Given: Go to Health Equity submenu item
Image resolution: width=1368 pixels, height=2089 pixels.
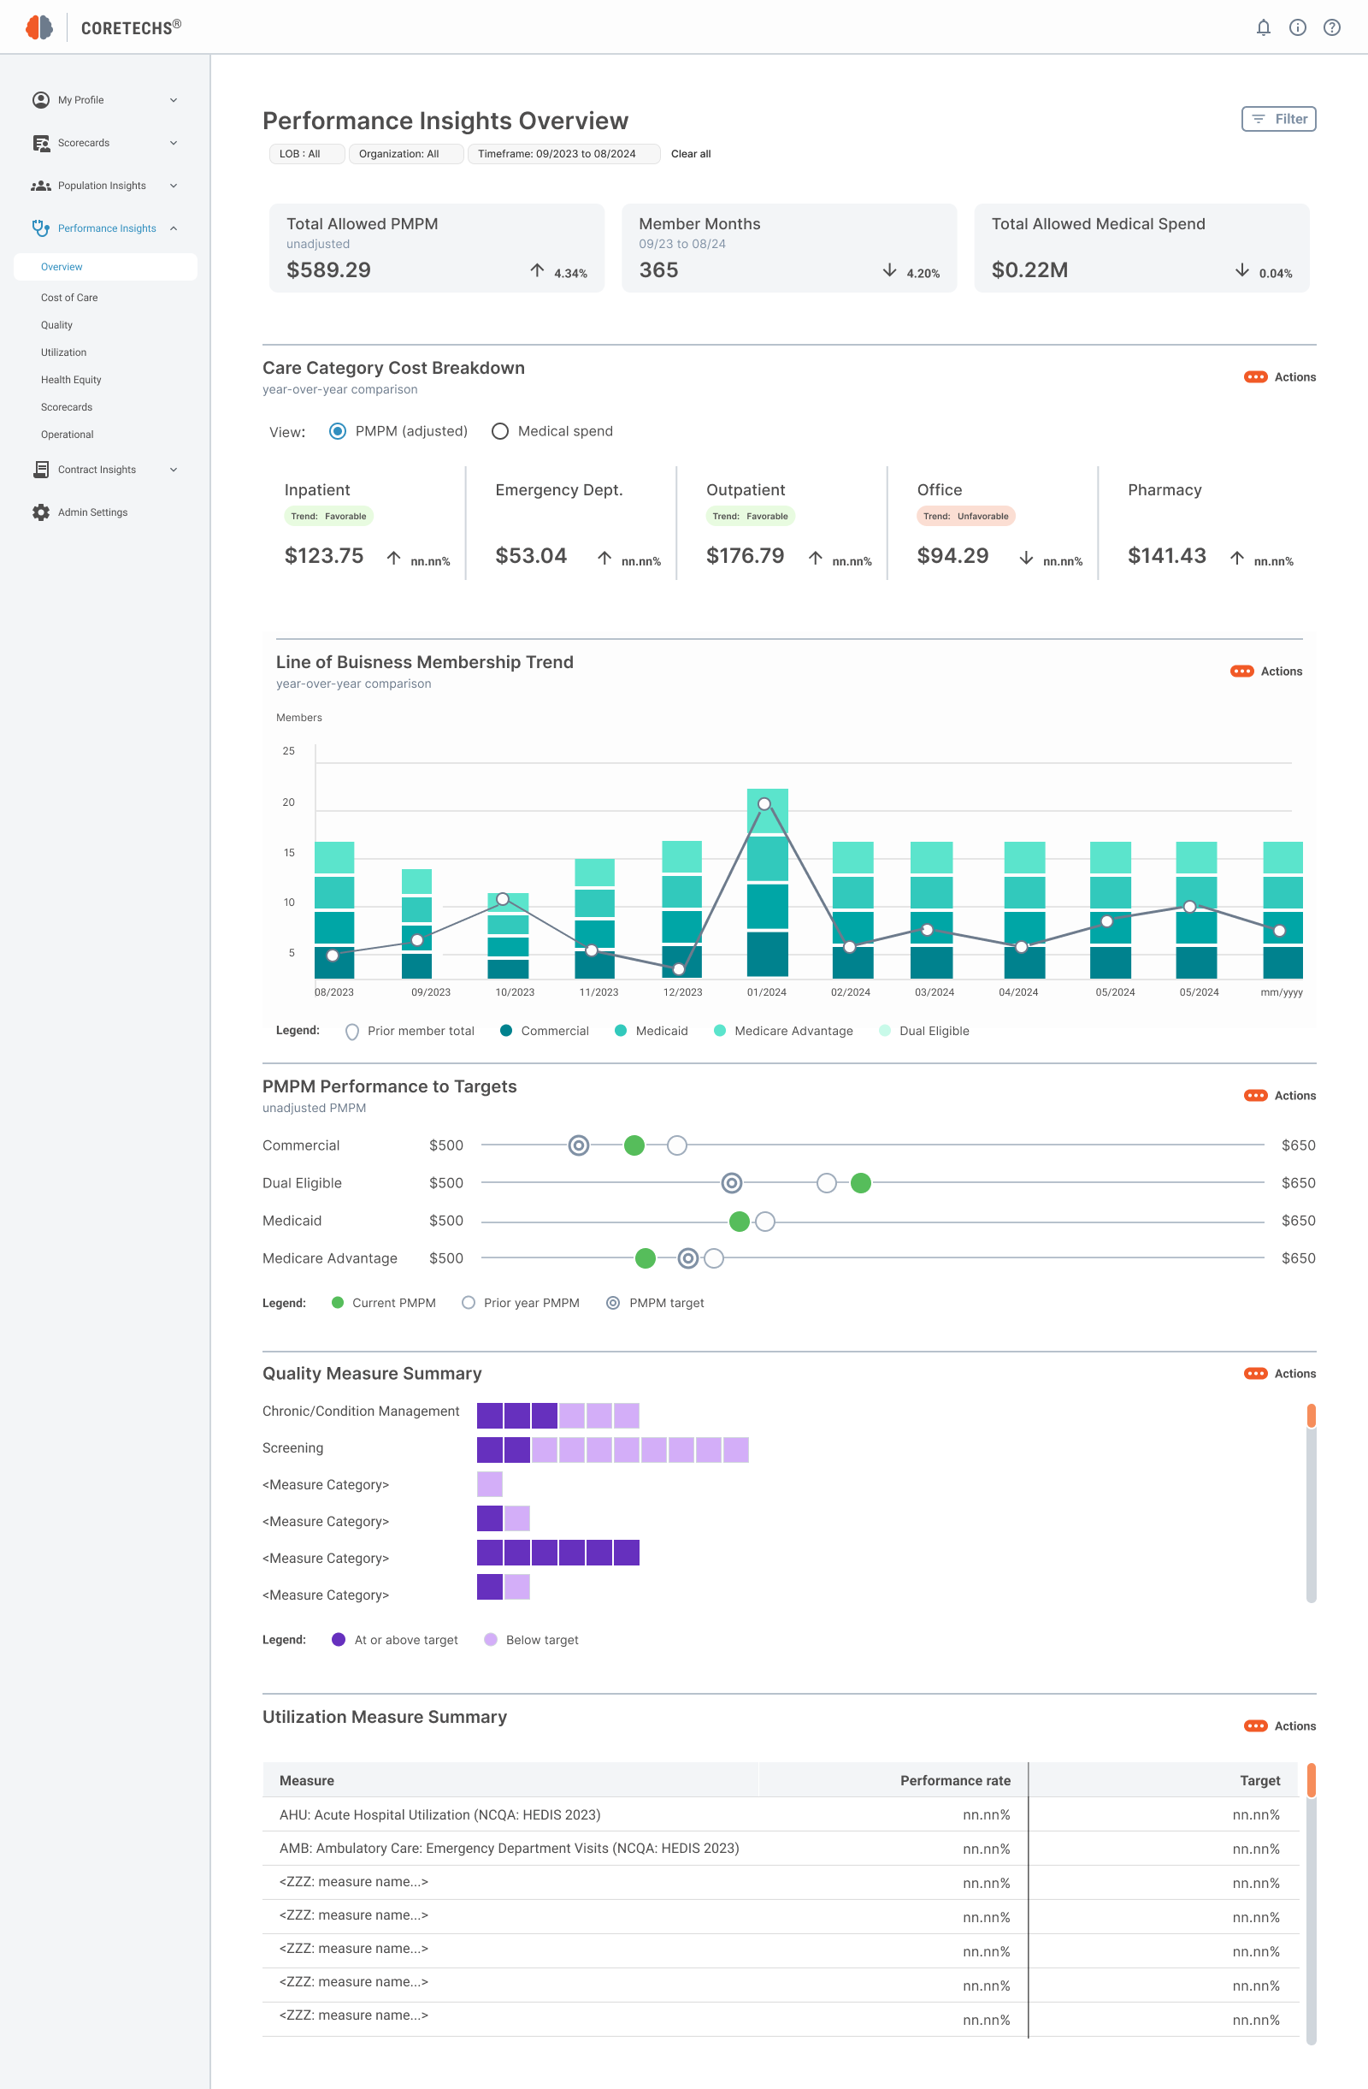Looking at the screenshot, I should click(x=71, y=379).
